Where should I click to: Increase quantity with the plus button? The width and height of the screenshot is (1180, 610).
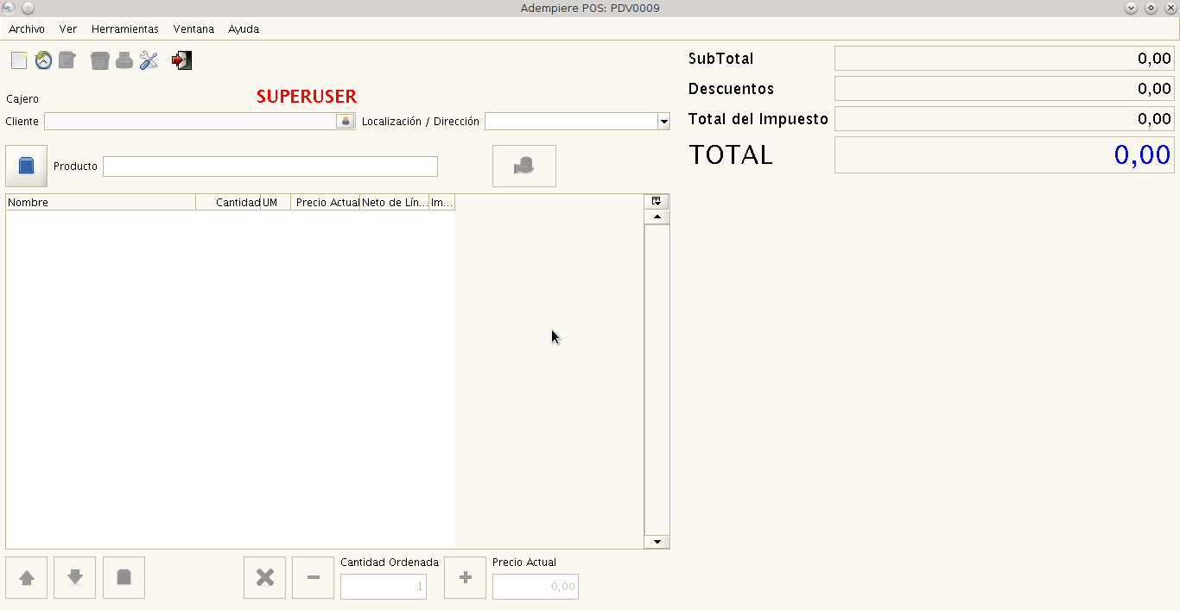coord(465,577)
